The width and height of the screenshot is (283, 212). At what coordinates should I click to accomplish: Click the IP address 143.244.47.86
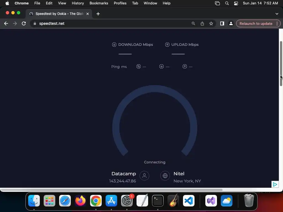pyautogui.click(x=122, y=181)
